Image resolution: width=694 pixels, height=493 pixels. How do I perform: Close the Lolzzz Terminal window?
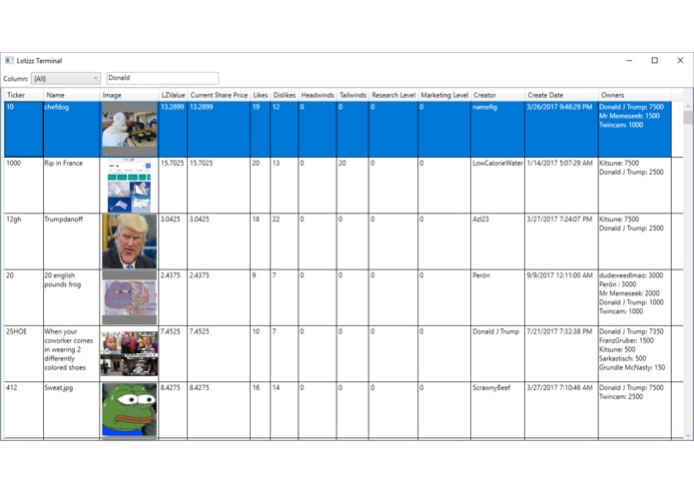(680, 61)
